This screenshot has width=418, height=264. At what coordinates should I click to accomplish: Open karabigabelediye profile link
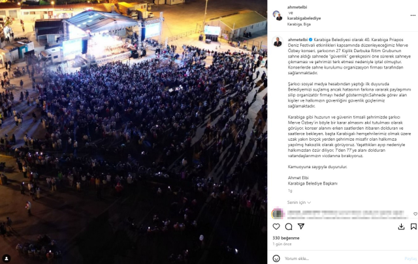[304, 18]
